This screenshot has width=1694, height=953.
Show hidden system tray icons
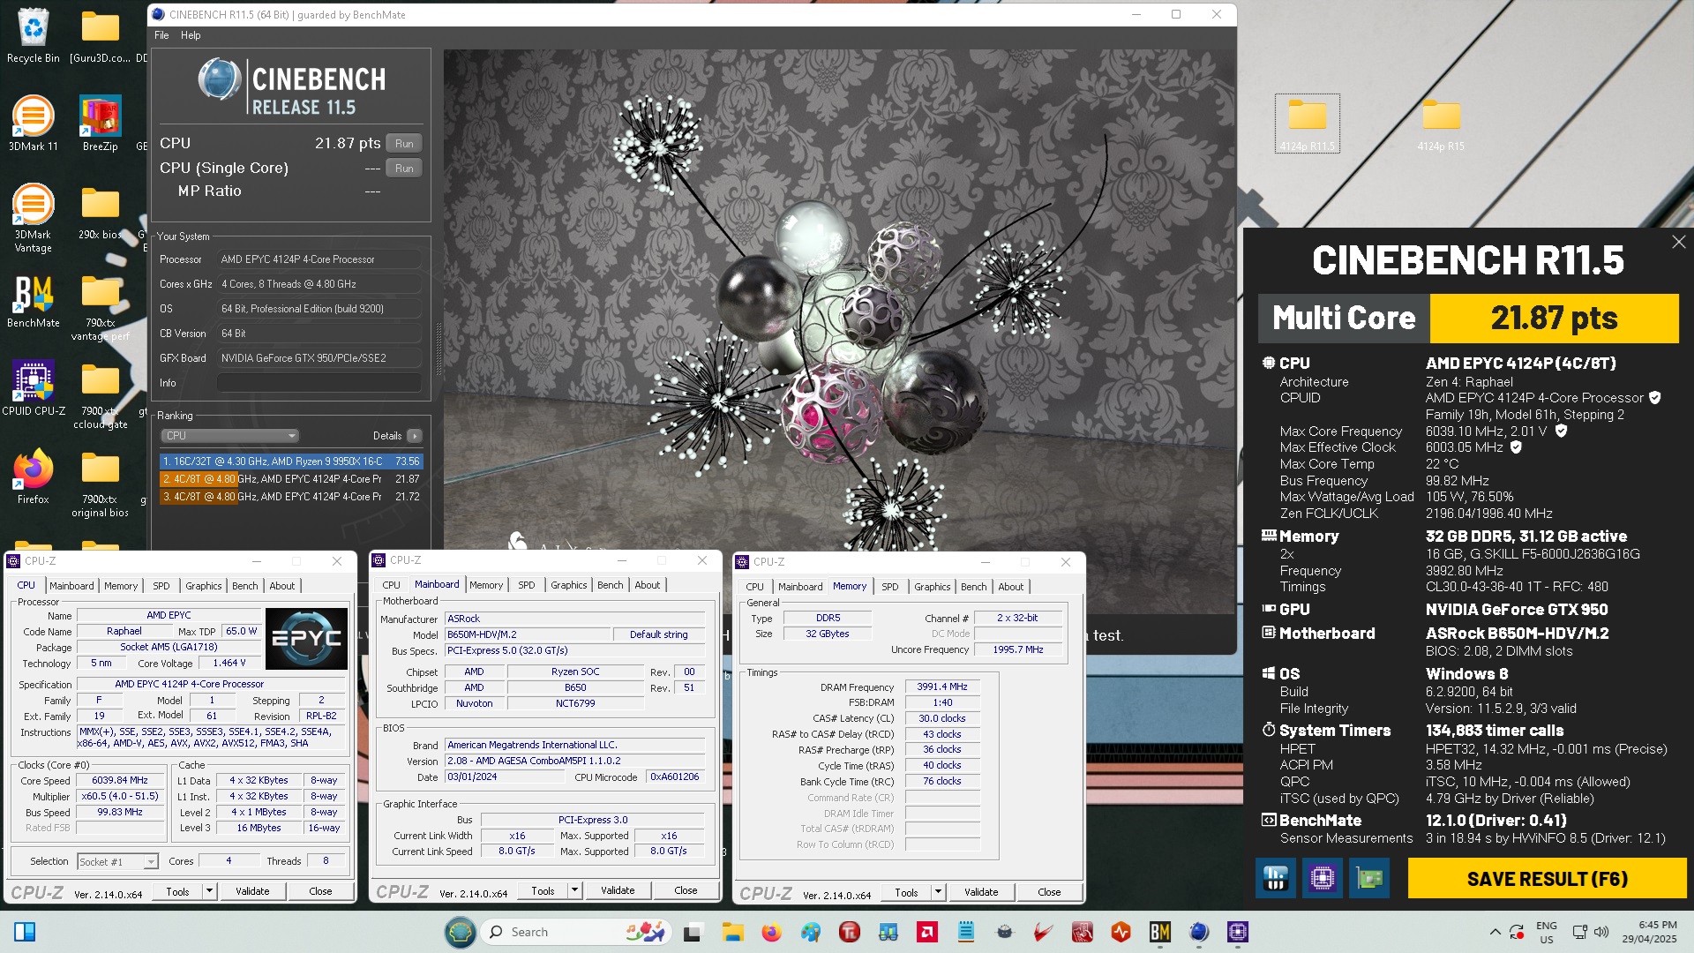pos(1495,932)
